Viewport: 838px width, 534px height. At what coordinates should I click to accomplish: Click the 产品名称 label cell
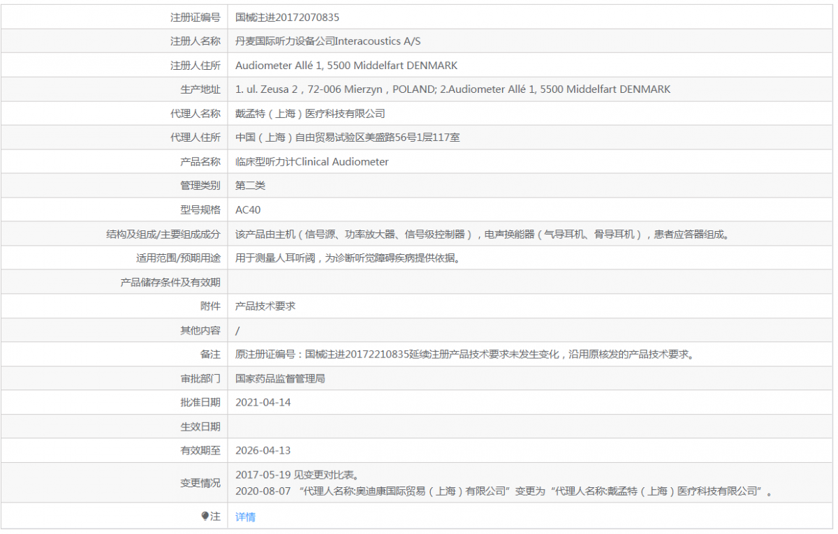click(115, 162)
